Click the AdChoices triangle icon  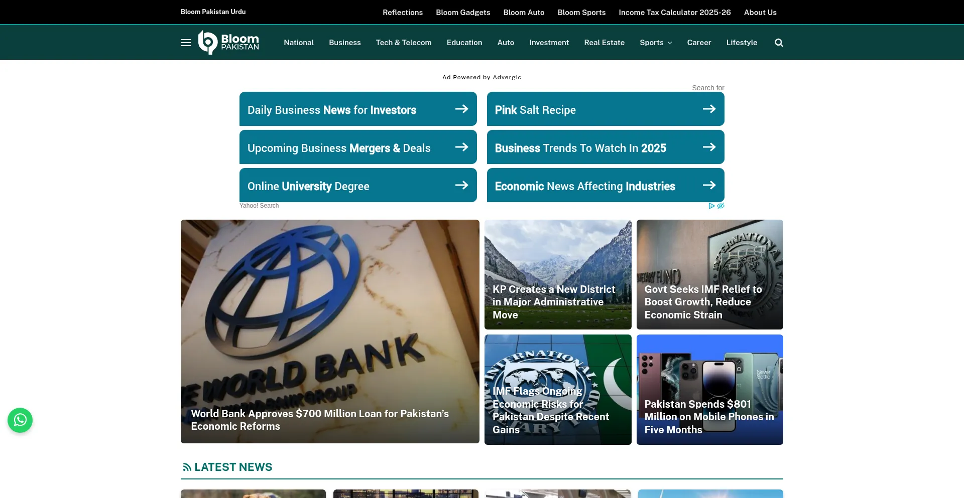pos(711,206)
